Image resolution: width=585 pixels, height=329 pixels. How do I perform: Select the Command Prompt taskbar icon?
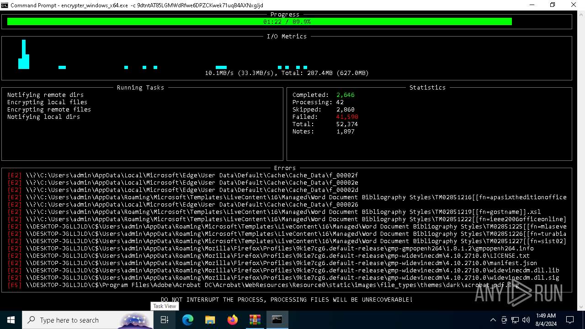tap(277, 320)
